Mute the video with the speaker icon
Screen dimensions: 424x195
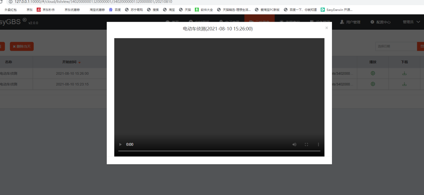coord(294,144)
